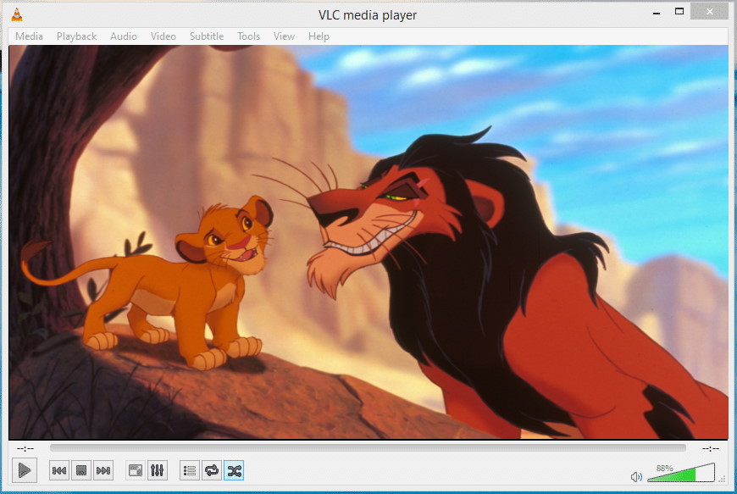This screenshot has height=494, width=737.
Task: Open the Media menu
Action: [x=29, y=36]
